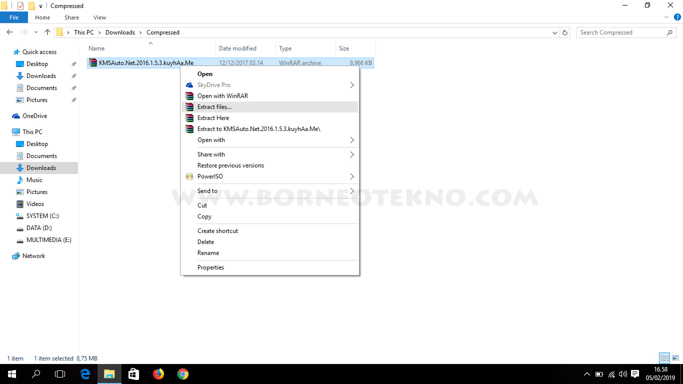Open the Microsoft Store taskbar icon
Screen dimensions: 683x384
[x=133, y=373]
